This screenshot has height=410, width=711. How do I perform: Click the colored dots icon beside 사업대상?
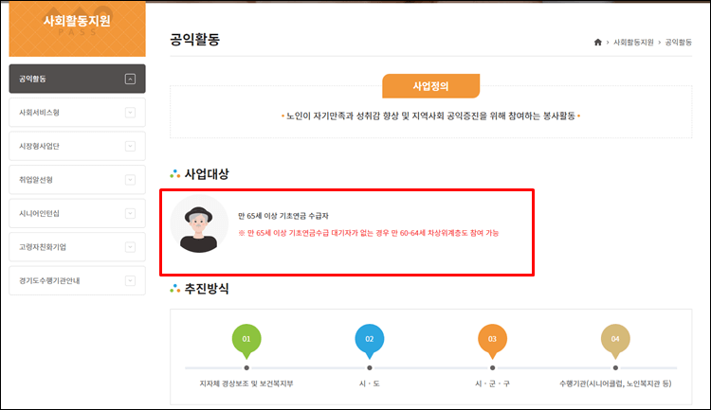click(175, 174)
